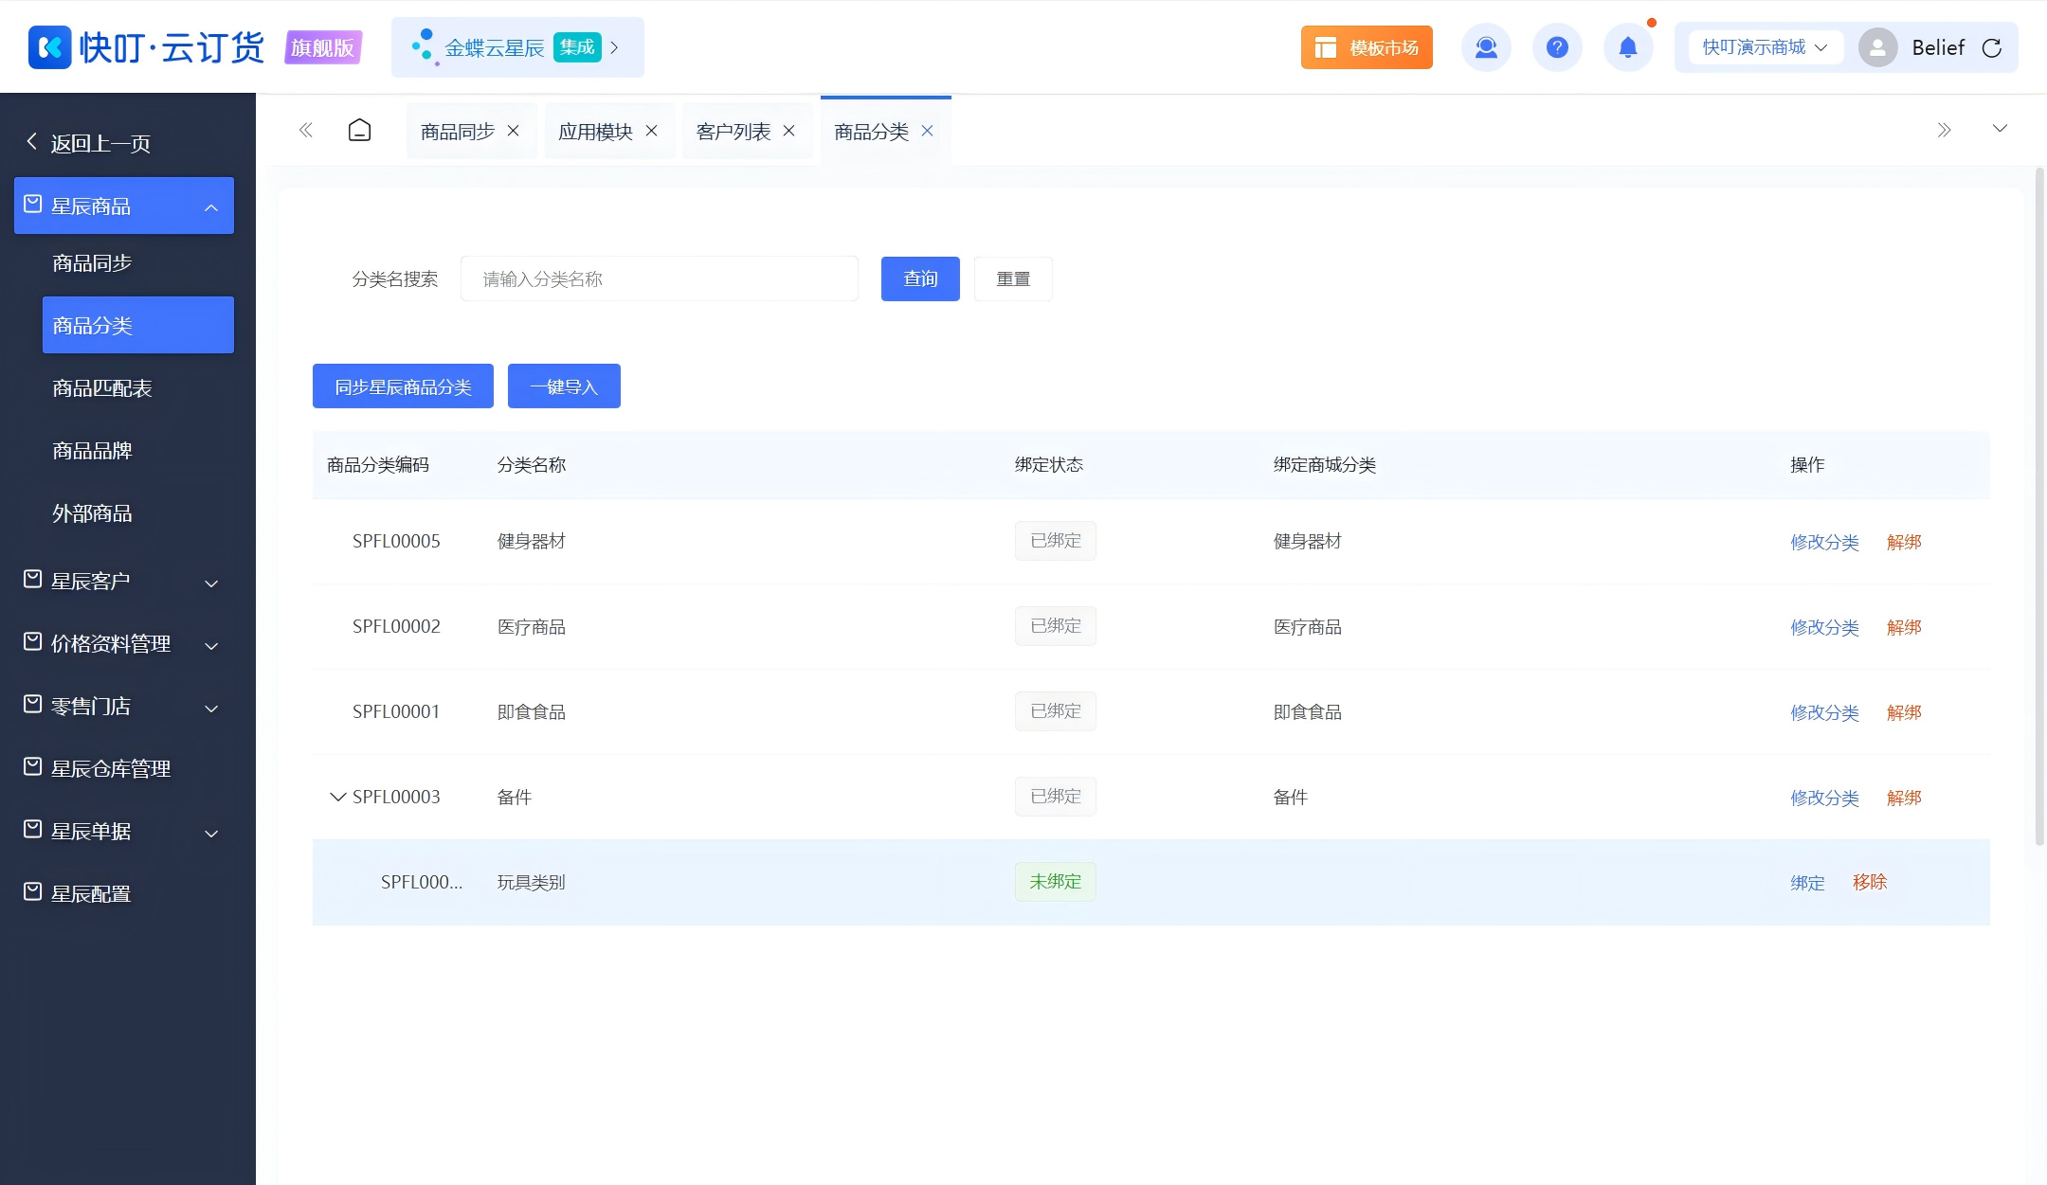Click 解绑 for 医疗商品 row

point(1904,627)
